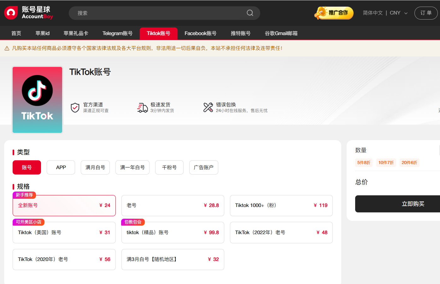This screenshot has width=440, height=284.
Task: Click the official channel shield icon
Action: 75,108
